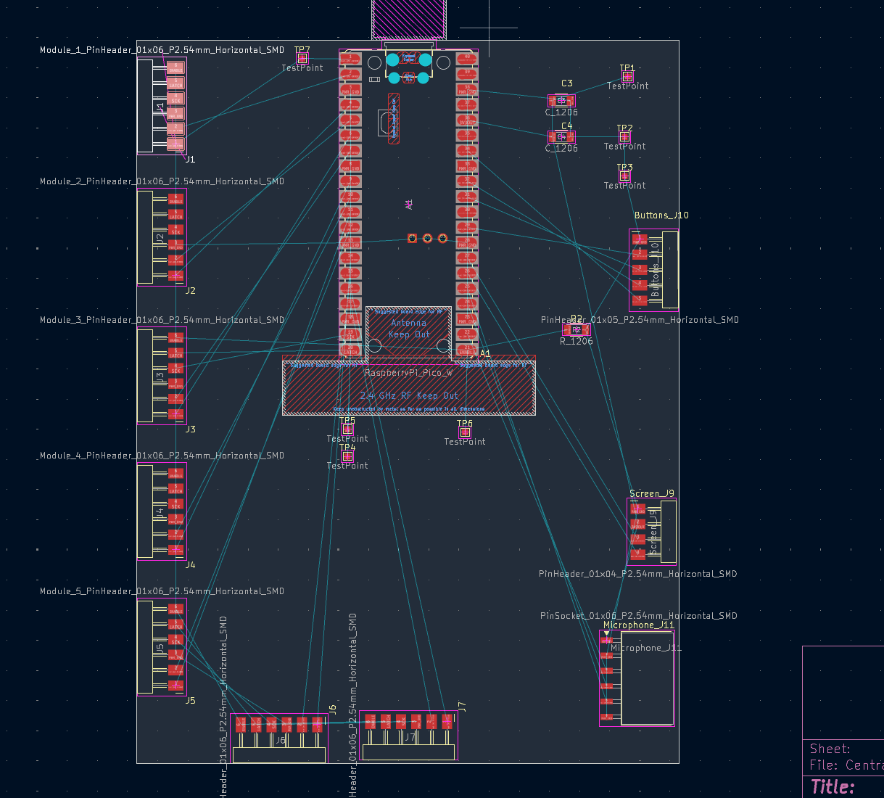The image size is (884, 798).
Task: Click the Screen_J9 reference text
Action: (x=652, y=494)
